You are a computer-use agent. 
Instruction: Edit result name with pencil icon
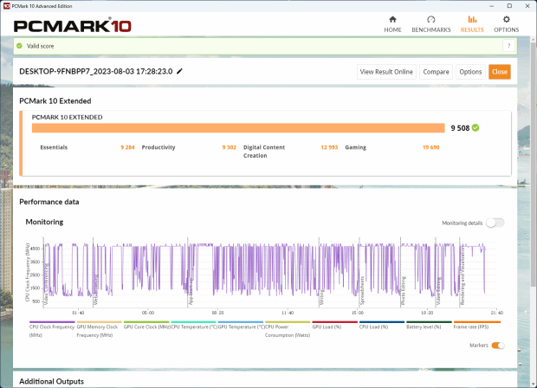pos(179,71)
